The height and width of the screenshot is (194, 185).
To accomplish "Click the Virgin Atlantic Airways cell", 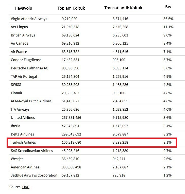I will 29,19.
